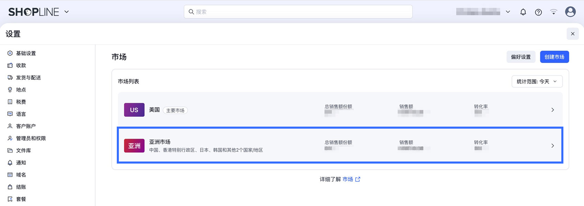Click the 搜索 search field

pos(298,12)
